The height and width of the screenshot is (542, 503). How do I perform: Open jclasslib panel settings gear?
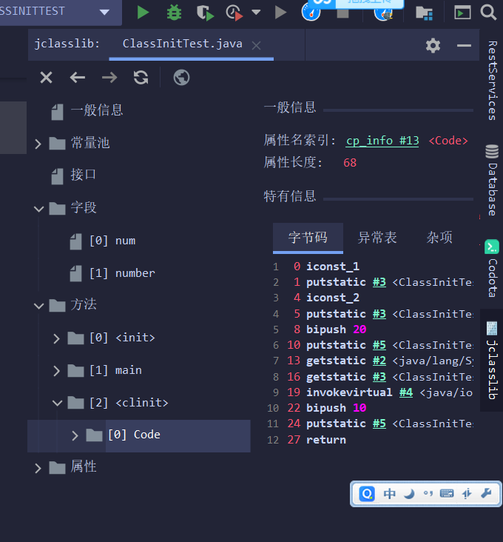(x=433, y=45)
